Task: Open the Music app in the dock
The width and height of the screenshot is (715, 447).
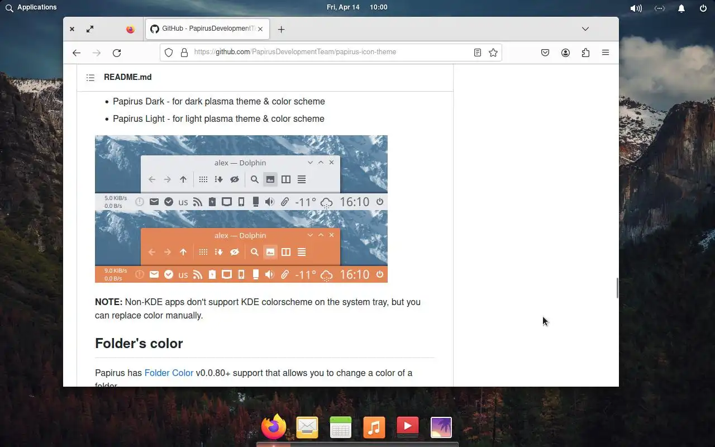Action: coord(374,427)
